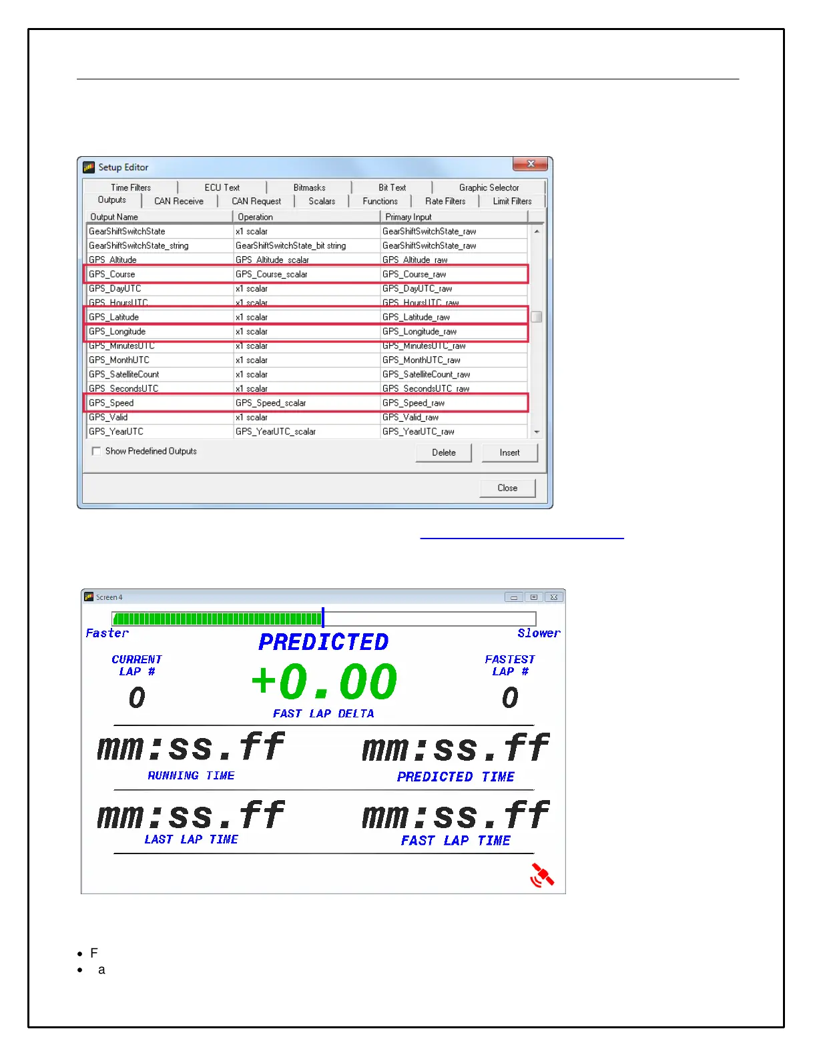Enable Show Predefined Outputs checkbox
This screenshot has width=817, height=1057.
(x=97, y=451)
